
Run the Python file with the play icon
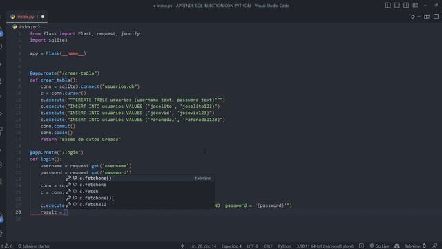(x=413, y=17)
